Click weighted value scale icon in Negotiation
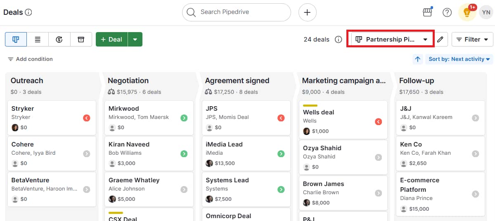The width and height of the screenshot is (495, 221). tap(111, 92)
